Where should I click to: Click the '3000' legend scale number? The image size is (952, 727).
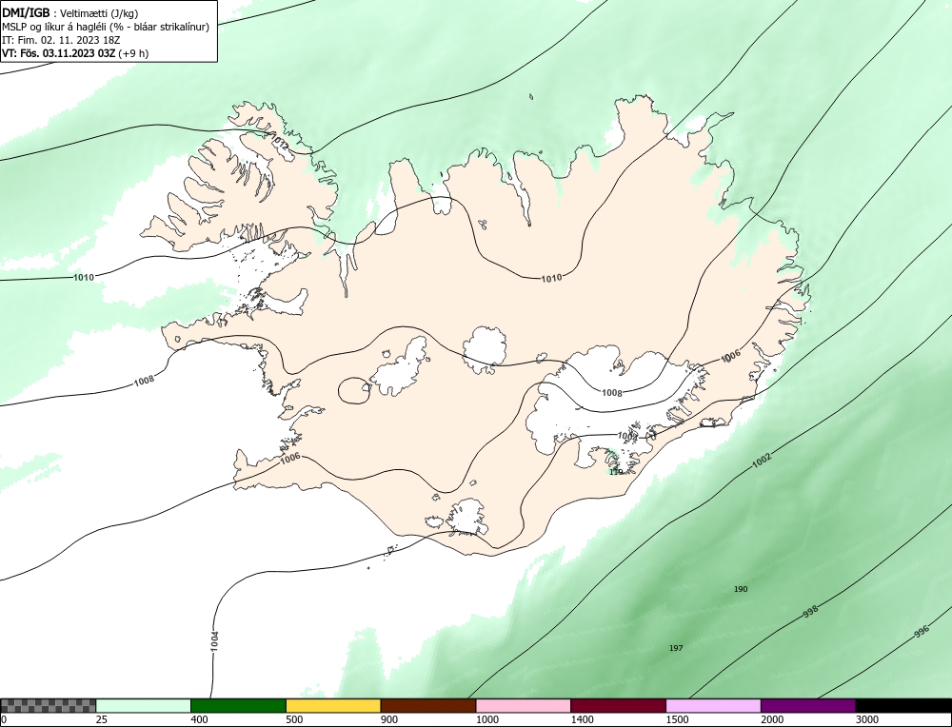[866, 719]
